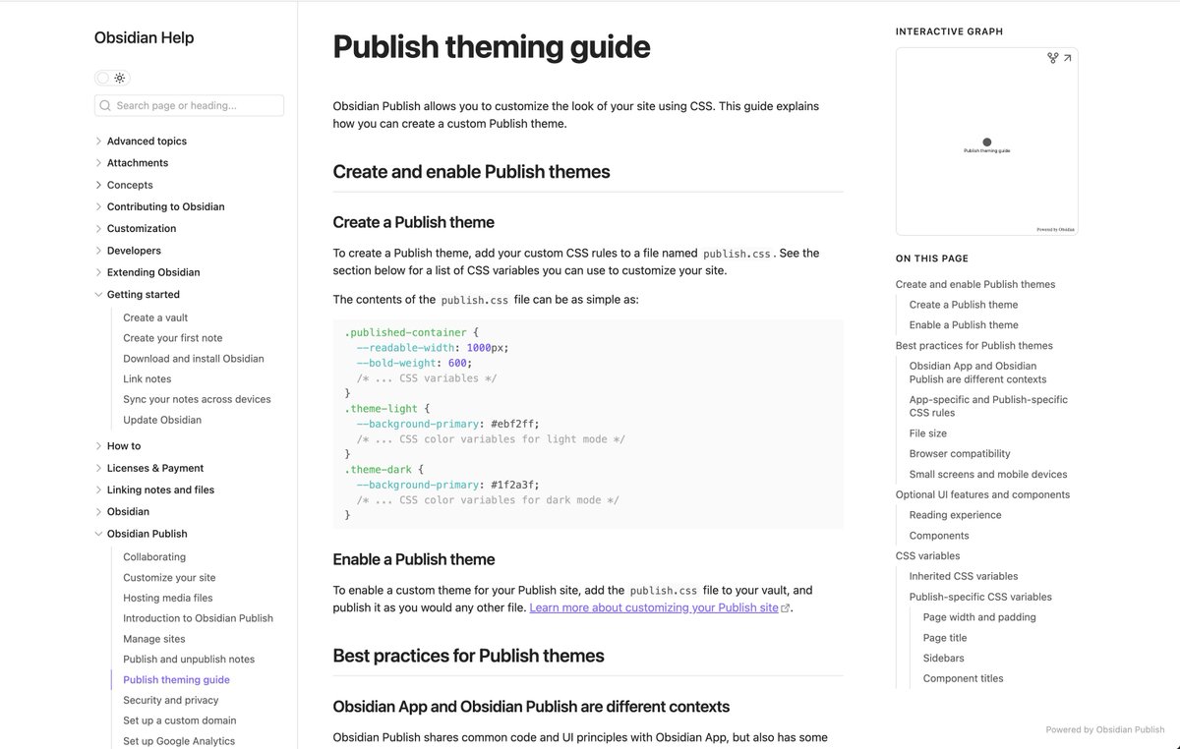Jump to File size outline entry
The image size is (1180, 749).
click(x=928, y=433)
